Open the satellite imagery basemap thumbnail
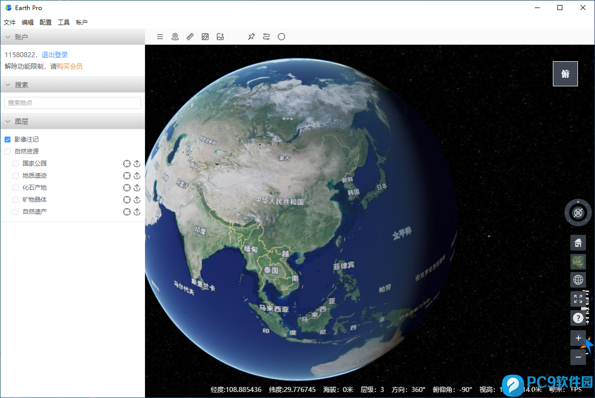The height and width of the screenshot is (398, 595). pyautogui.click(x=578, y=261)
